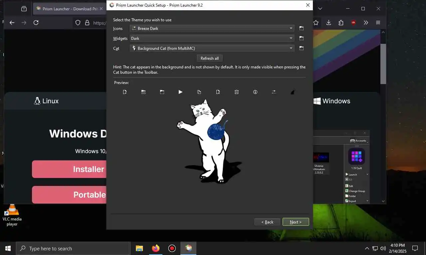Open the Icons theme folder

tap(302, 29)
